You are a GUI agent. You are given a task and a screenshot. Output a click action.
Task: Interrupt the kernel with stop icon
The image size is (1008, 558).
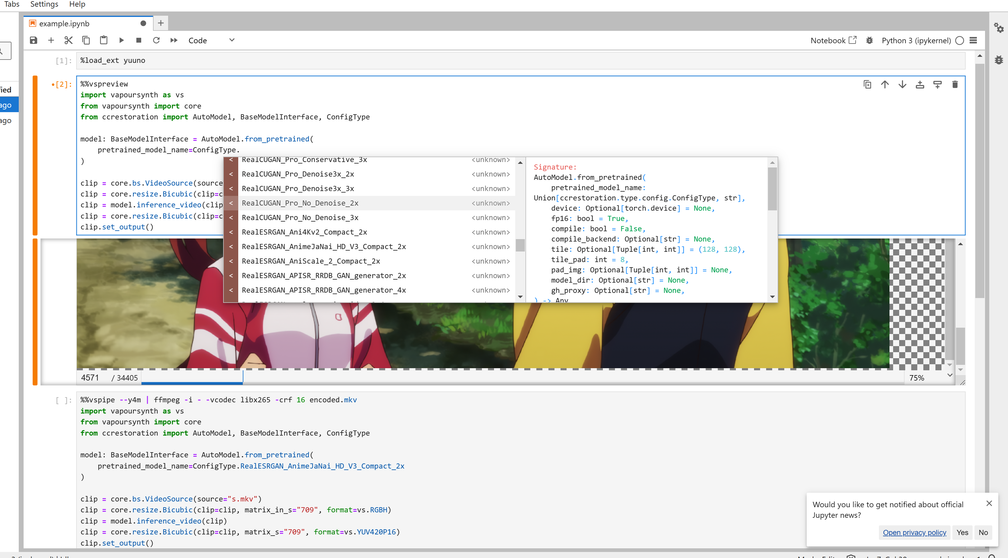tap(138, 40)
